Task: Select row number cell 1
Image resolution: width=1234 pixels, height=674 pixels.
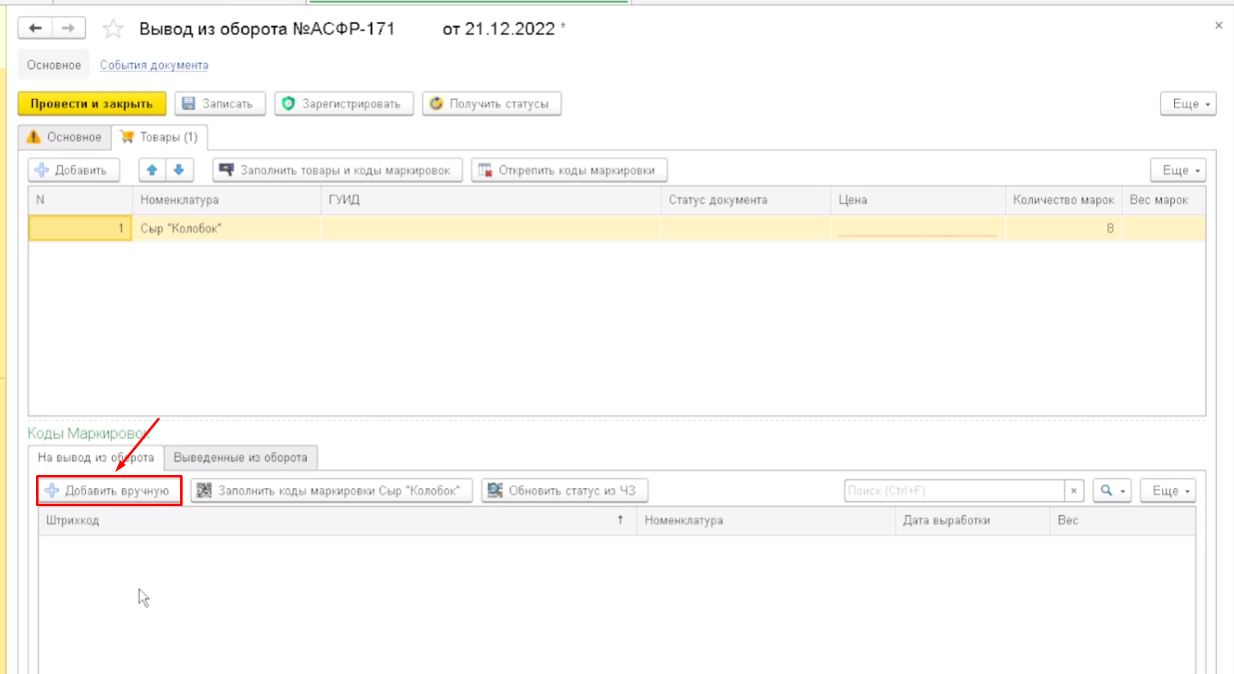Action: 80,228
